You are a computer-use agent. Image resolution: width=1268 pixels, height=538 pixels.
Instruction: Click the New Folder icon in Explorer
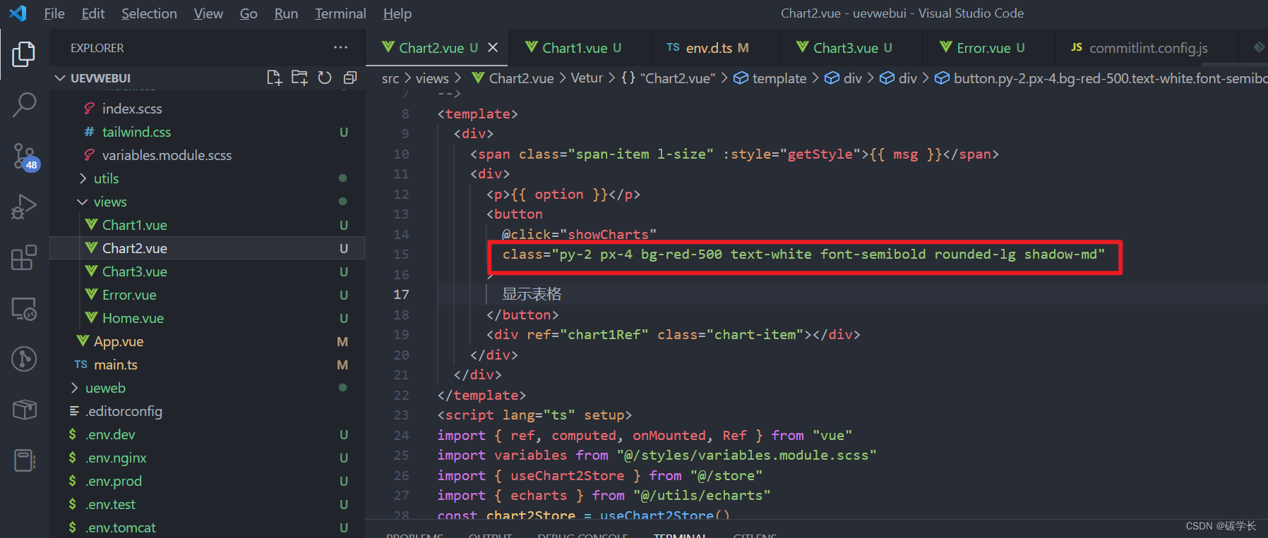(x=299, y=78)
